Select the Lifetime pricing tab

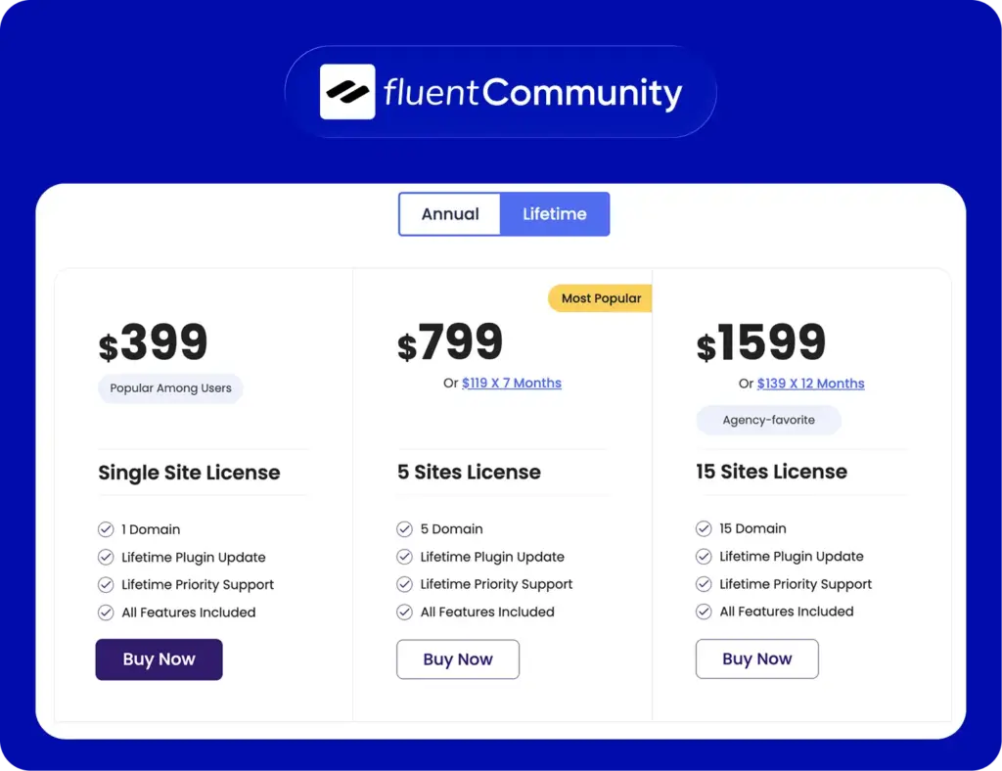coord(555,213)
